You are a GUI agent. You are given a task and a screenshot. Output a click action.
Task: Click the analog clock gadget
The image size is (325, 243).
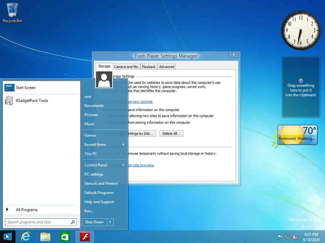pyautogui.click(x=301, y=31)
